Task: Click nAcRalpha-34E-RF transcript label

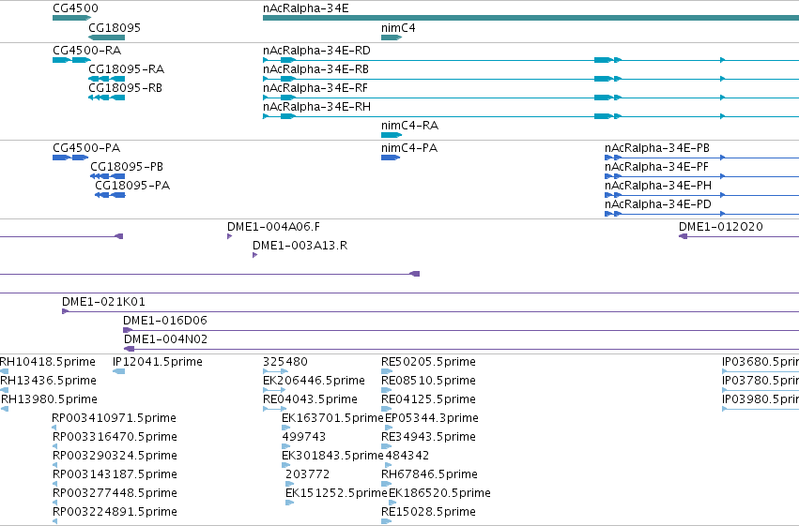Action: point(315,88)
